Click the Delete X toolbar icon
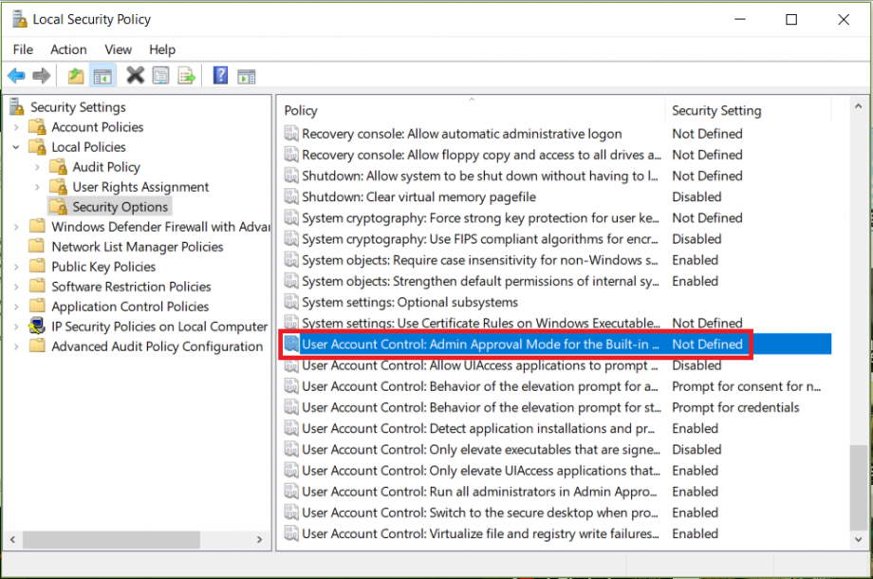This screenshot has height=579, width=873. click(135, 76)
